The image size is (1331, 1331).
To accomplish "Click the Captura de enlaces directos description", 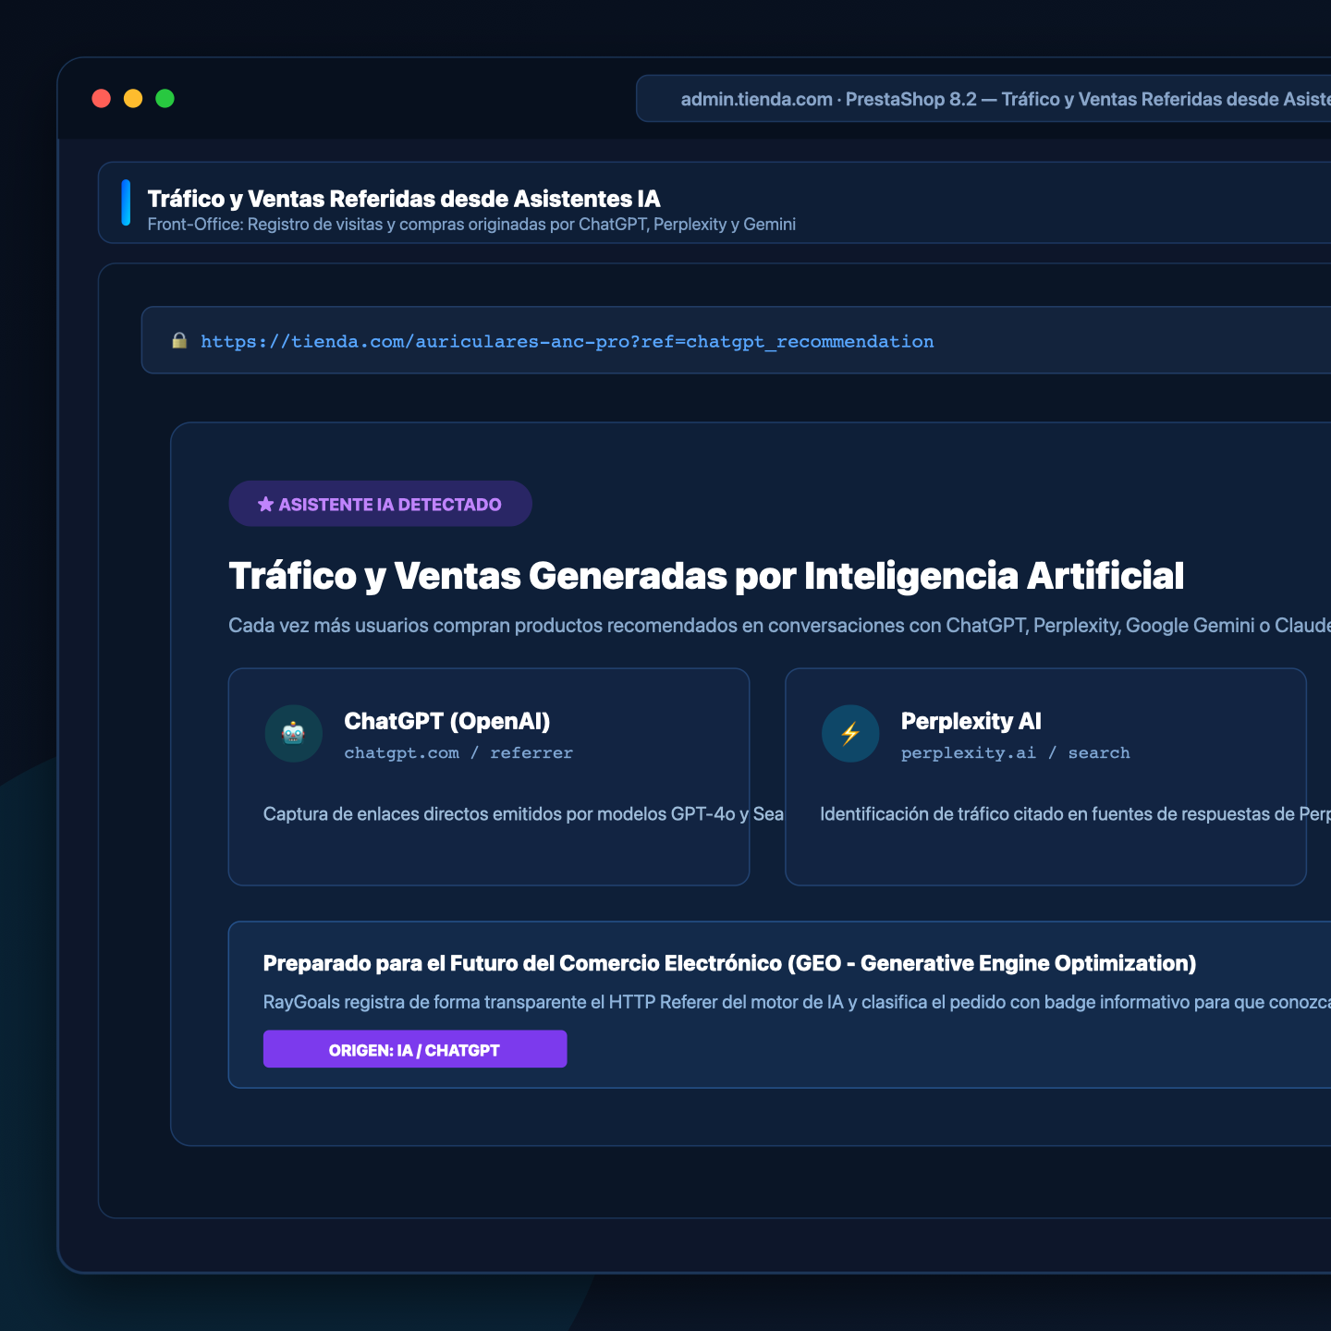I will pos(523,814).
